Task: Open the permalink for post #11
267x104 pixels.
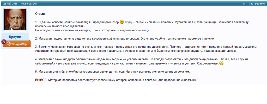Action: click(244, 4)
